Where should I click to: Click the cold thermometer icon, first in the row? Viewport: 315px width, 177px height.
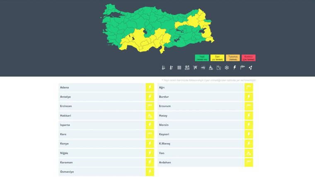(163, 67)
